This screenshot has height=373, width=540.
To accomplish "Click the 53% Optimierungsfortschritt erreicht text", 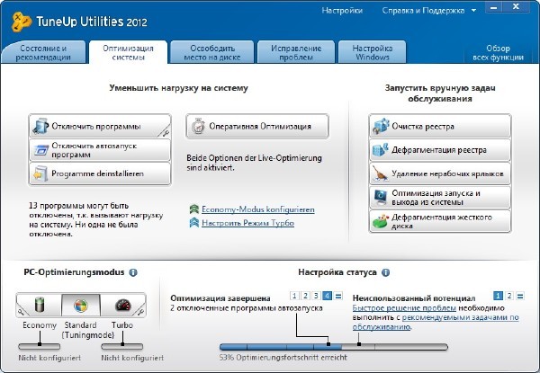I will [x=283, y=358].
